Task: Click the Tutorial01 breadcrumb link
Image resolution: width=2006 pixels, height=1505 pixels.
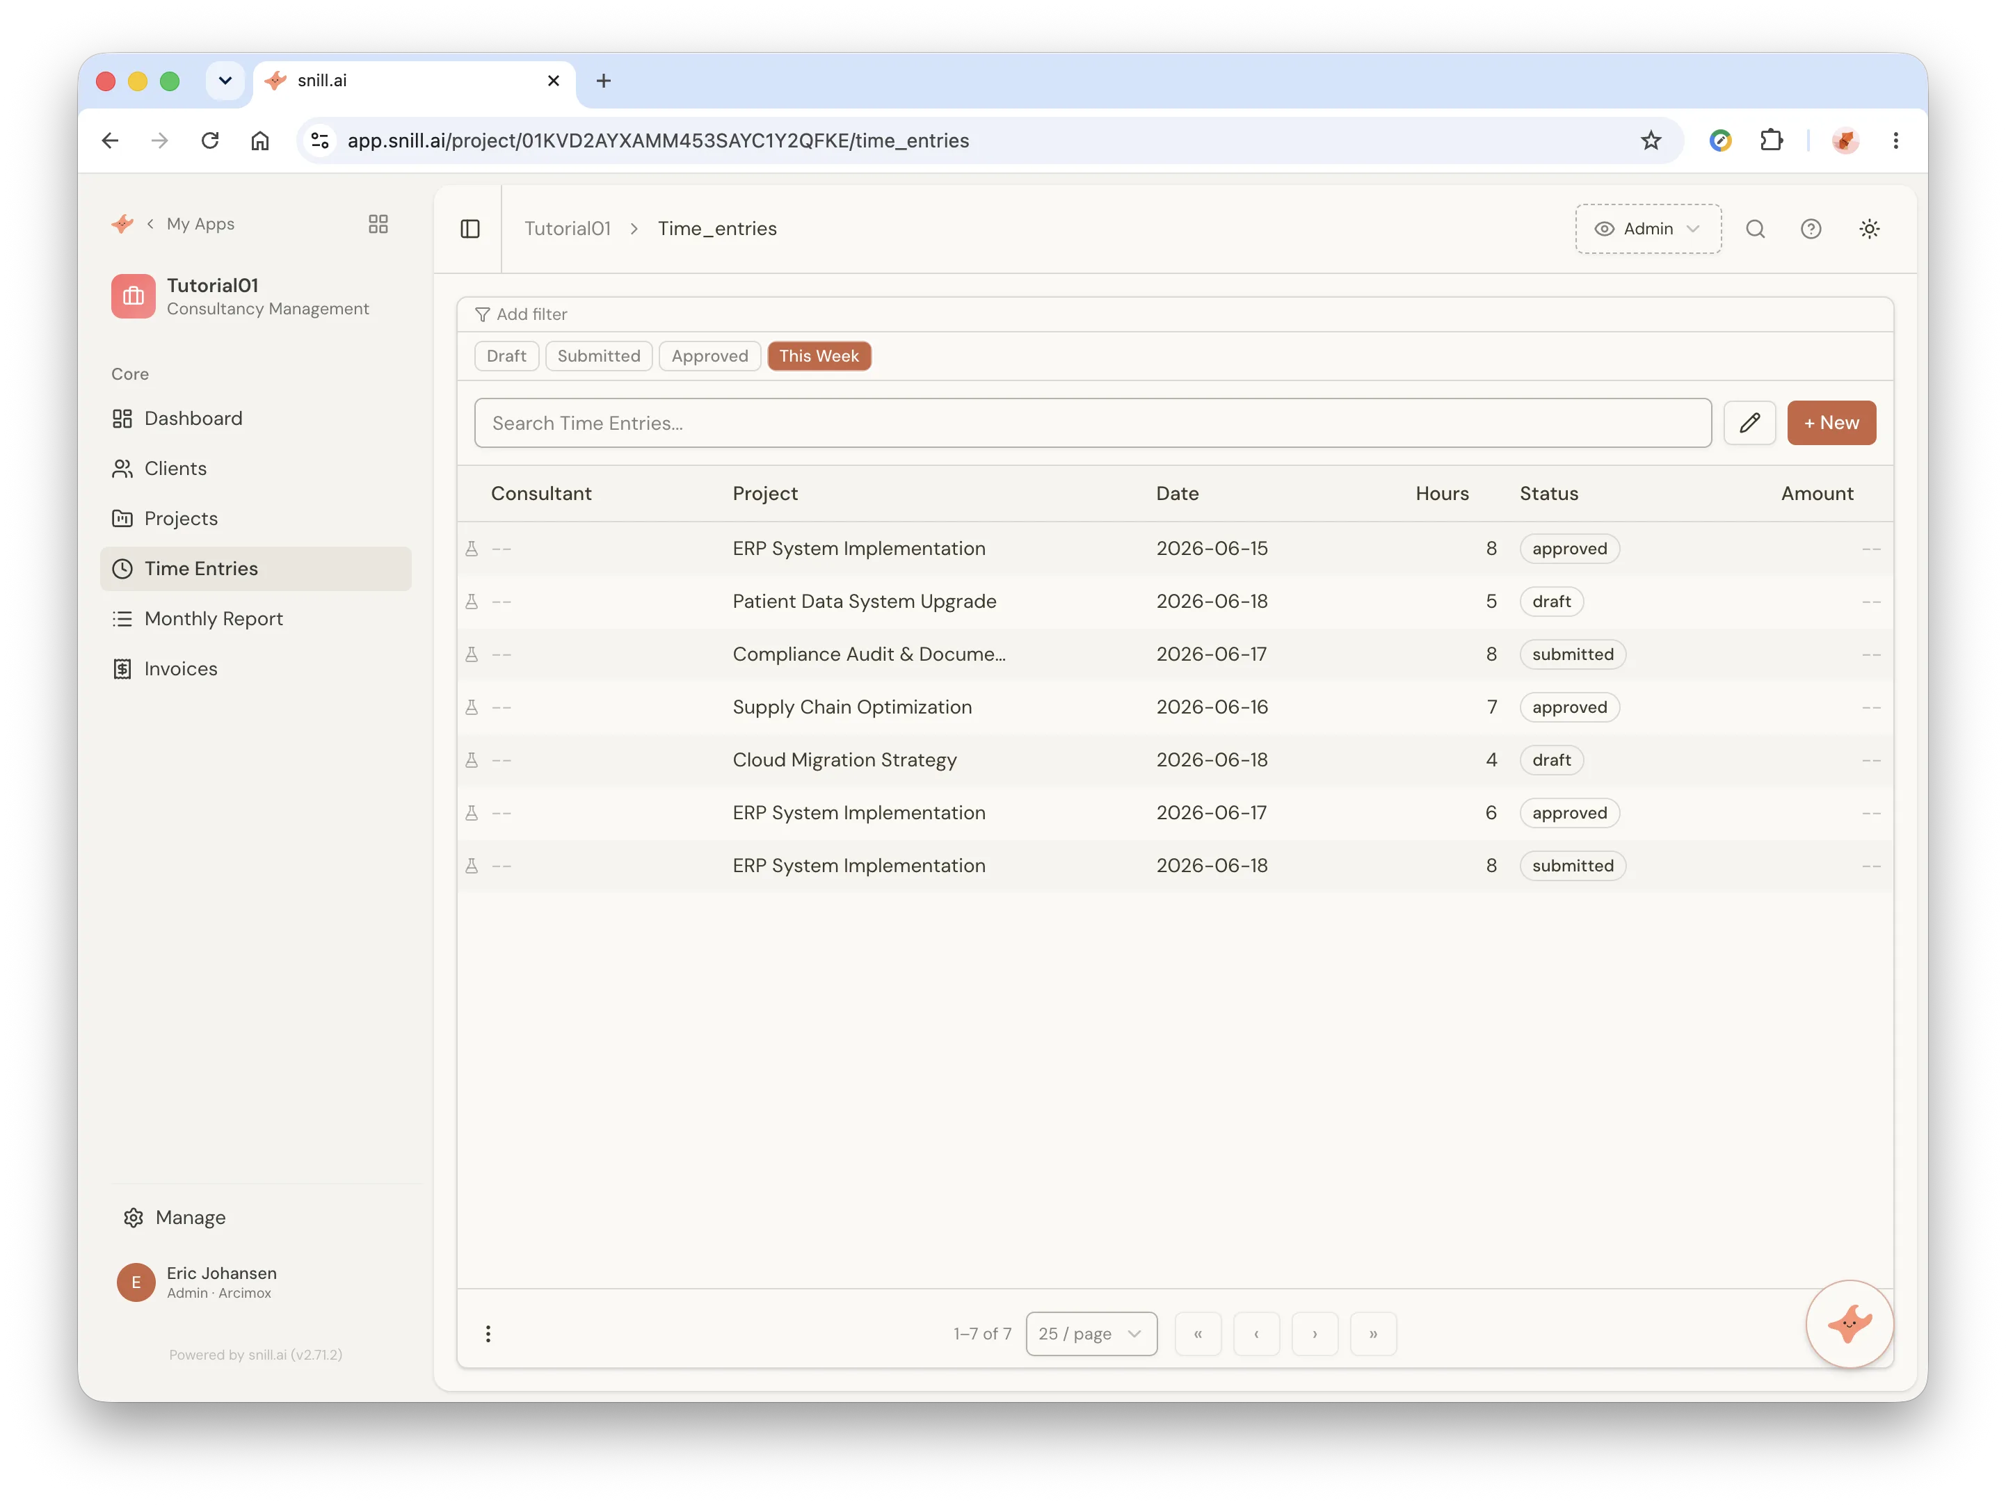Action: (567, 229)
